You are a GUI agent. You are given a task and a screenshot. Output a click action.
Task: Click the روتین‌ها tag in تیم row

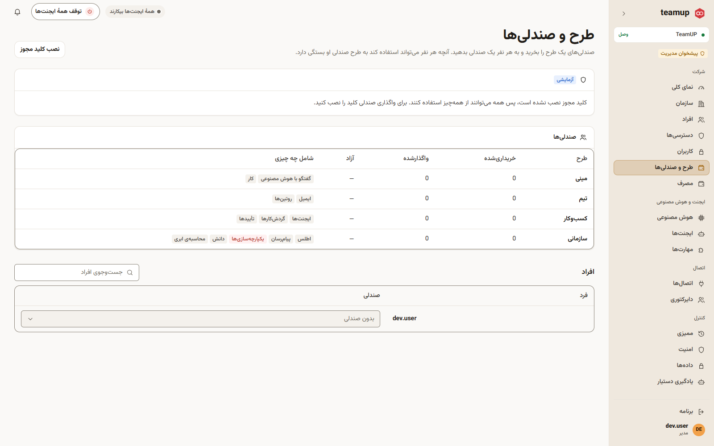coord(283,199)
